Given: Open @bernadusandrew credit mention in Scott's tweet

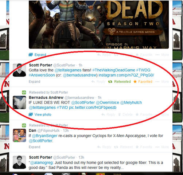Looking at the screenshot, I should (x=79, y=75).
